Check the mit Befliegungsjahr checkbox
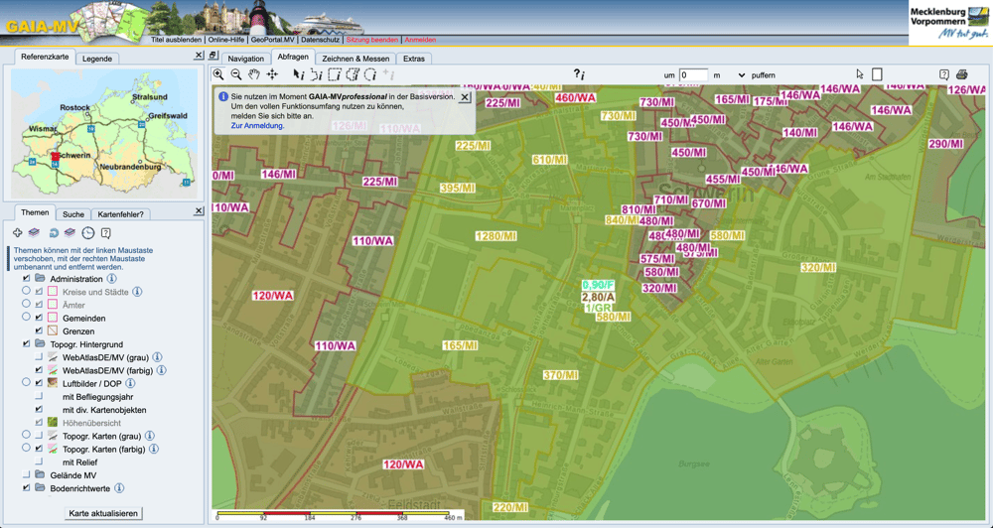This screenshot has height=528, width=993. point(40,396)
